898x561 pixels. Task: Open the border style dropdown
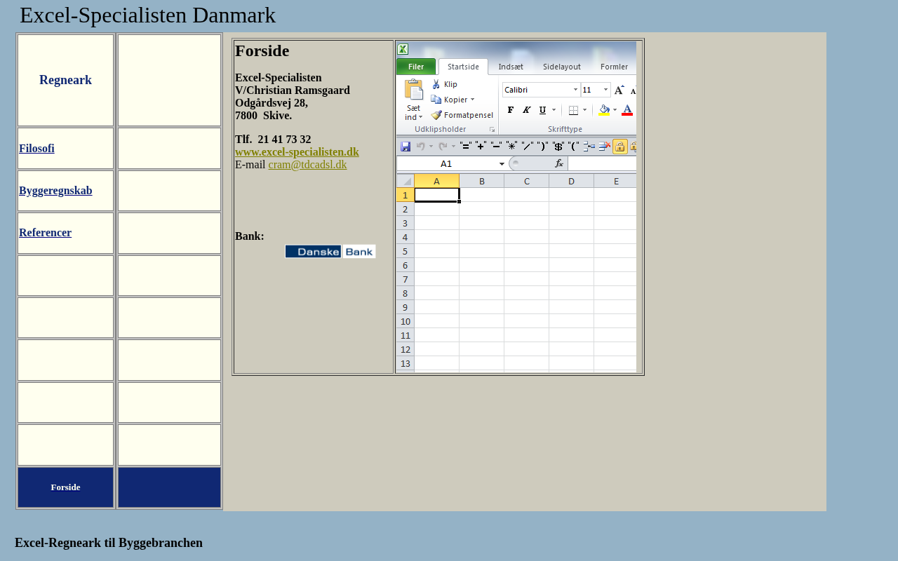point(584,110)
